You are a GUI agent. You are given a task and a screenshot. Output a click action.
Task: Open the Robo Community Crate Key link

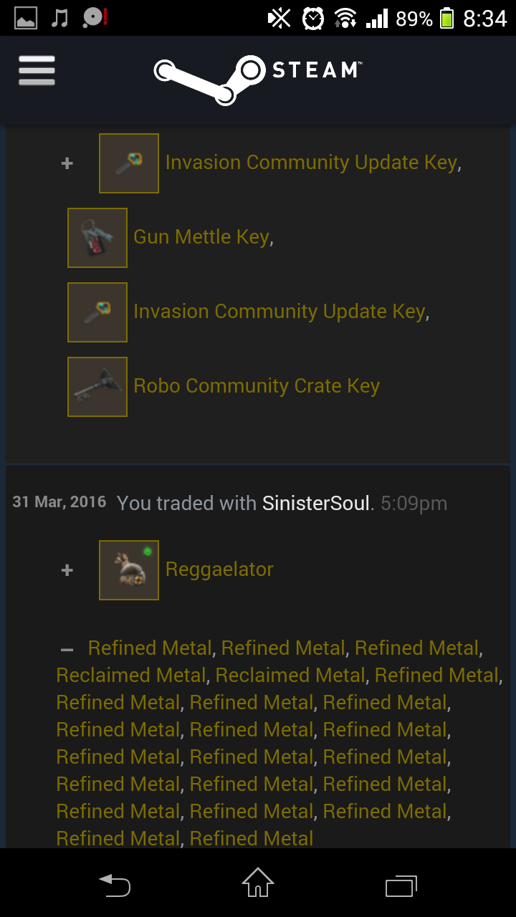[257, 386]
